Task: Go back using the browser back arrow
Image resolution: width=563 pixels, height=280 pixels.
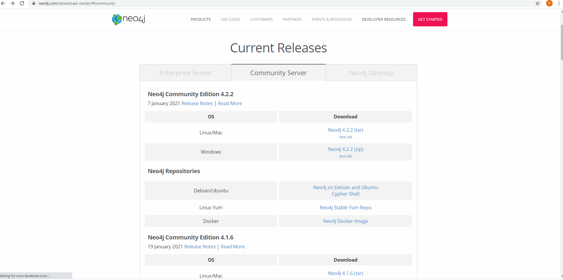Action: (3, 3)
